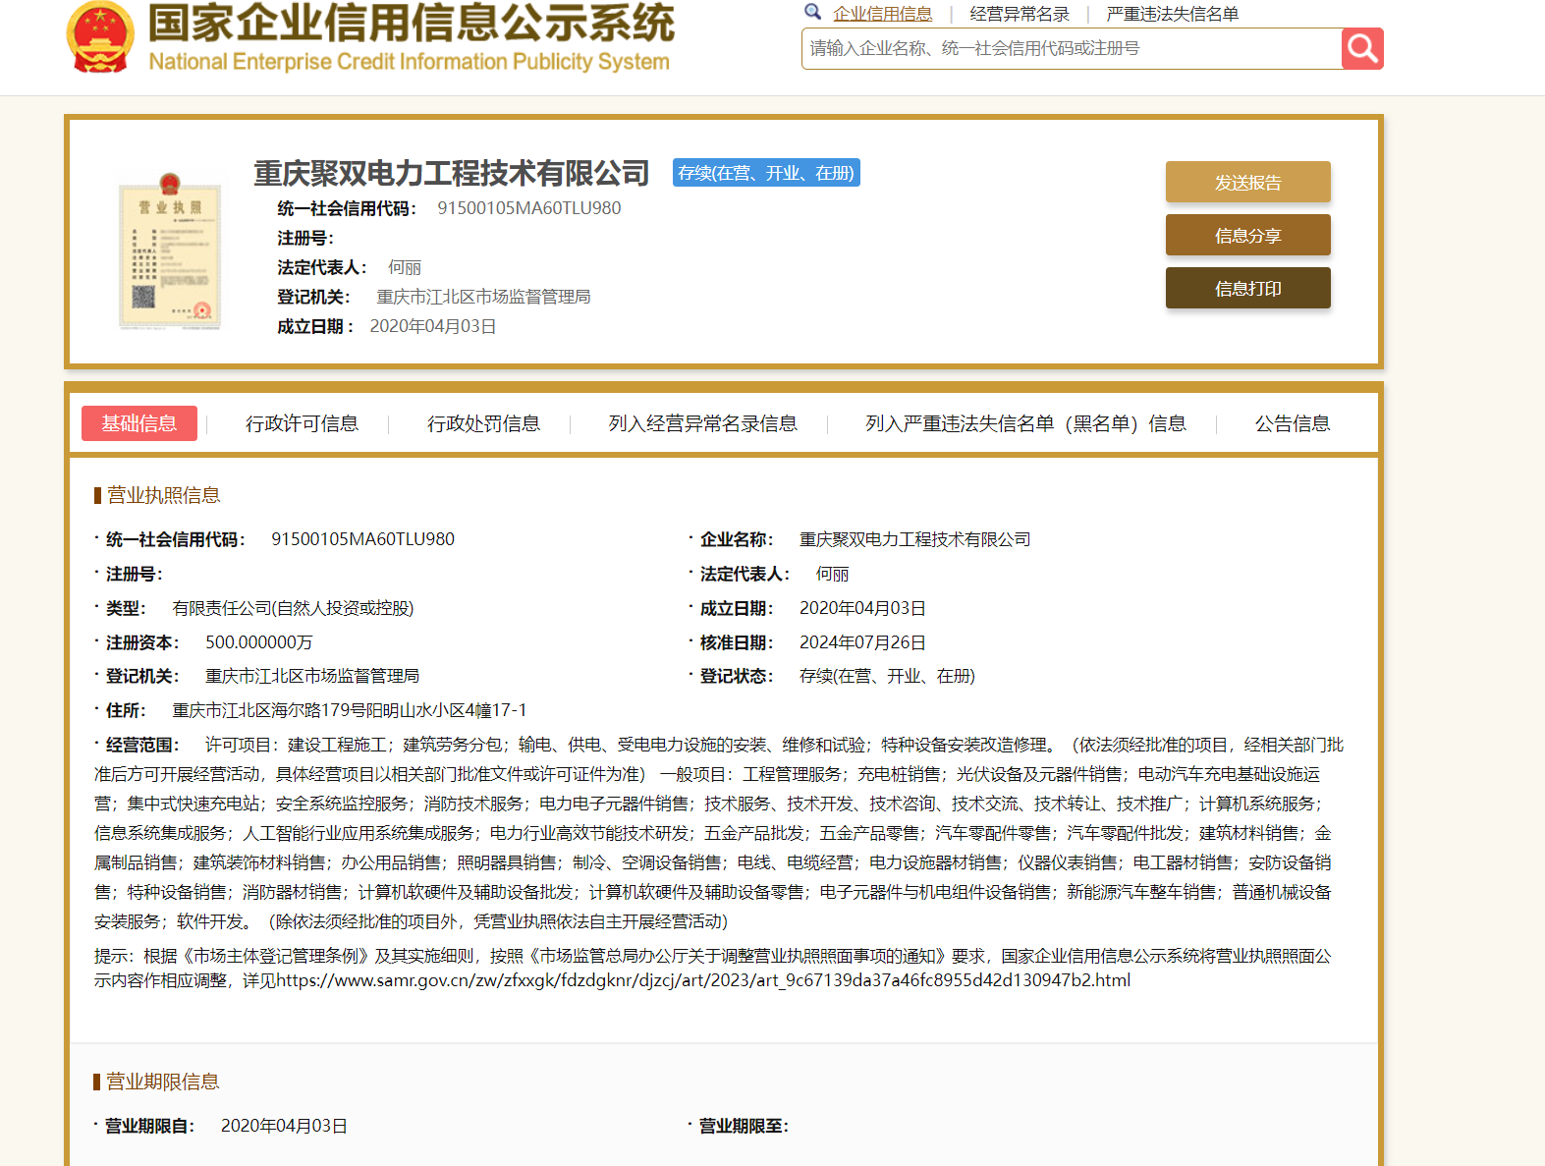
Task: Click legal representative 何丽 in the header
Action: pyautogui.click(x=405, y=267)
